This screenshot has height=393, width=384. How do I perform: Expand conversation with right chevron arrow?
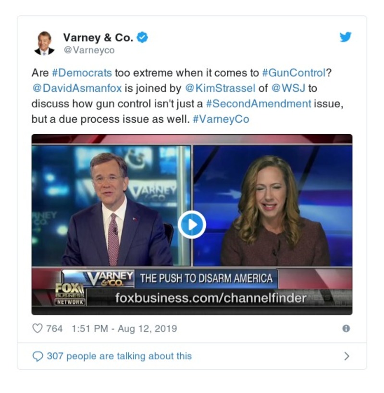[347, 356]
